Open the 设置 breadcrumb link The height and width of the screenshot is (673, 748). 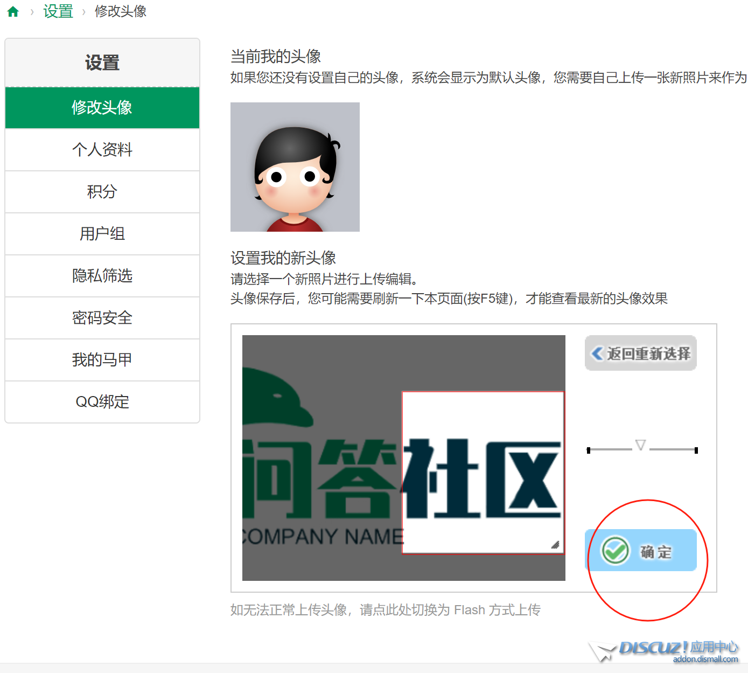pyautogui.click(x=58, y=11)
